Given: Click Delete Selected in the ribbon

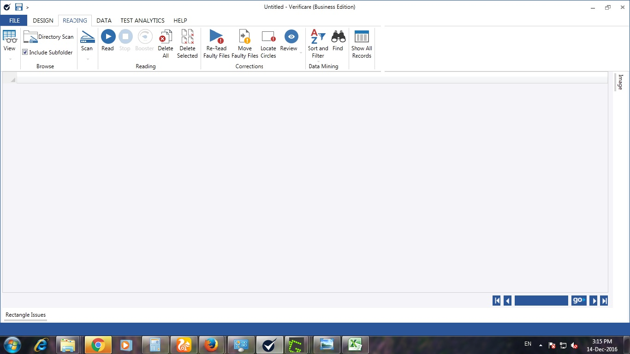Looking at the screenshot, I should pos(187,37).
